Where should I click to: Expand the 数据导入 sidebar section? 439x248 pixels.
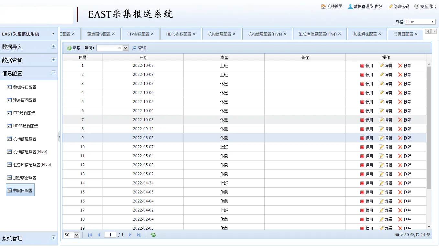coord(53,46)
